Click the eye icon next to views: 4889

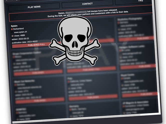(x=12, y=36)
